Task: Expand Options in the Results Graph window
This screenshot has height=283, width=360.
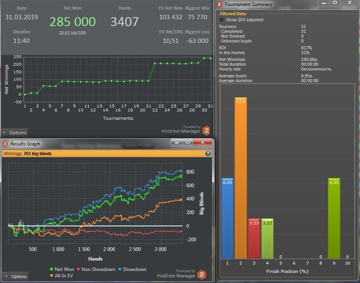Action: (16, 276)
